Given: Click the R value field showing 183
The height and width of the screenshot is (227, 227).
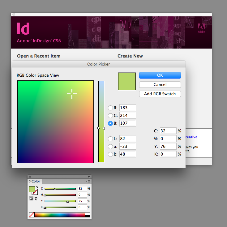Looking at the screenshot, I should (x=127, y=108).
